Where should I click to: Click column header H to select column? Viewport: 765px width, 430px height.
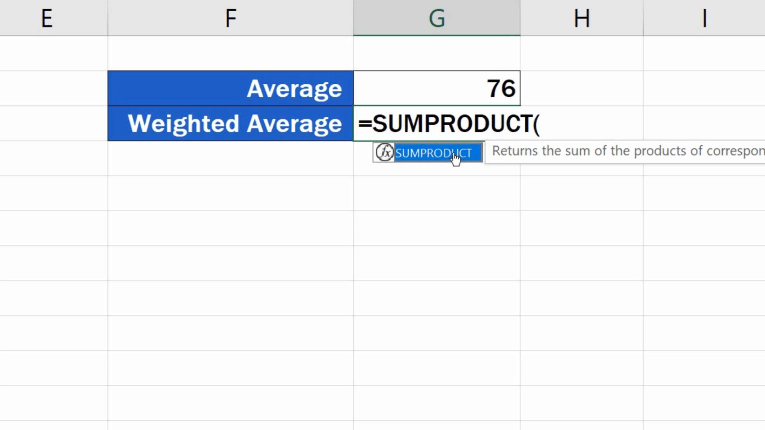581,18
